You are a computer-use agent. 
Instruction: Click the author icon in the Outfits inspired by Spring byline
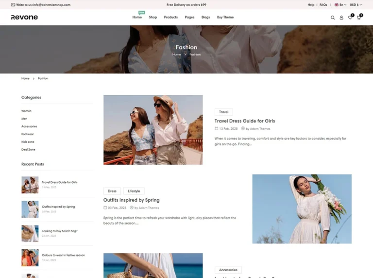pos(132,208)
